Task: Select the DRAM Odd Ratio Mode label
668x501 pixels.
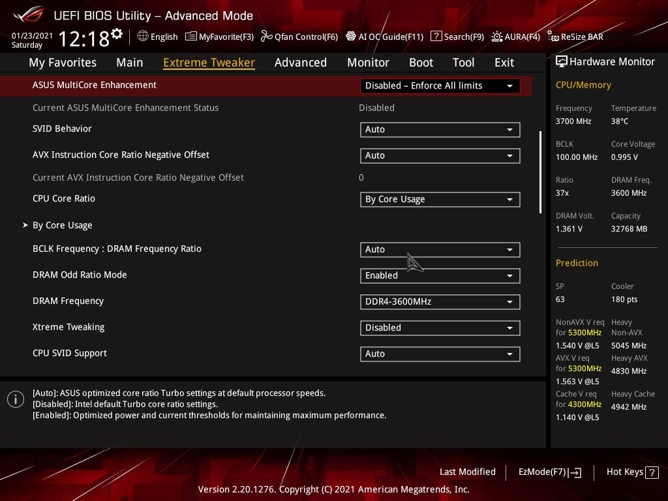Action: pyautogui.click(x=80, y=275)
